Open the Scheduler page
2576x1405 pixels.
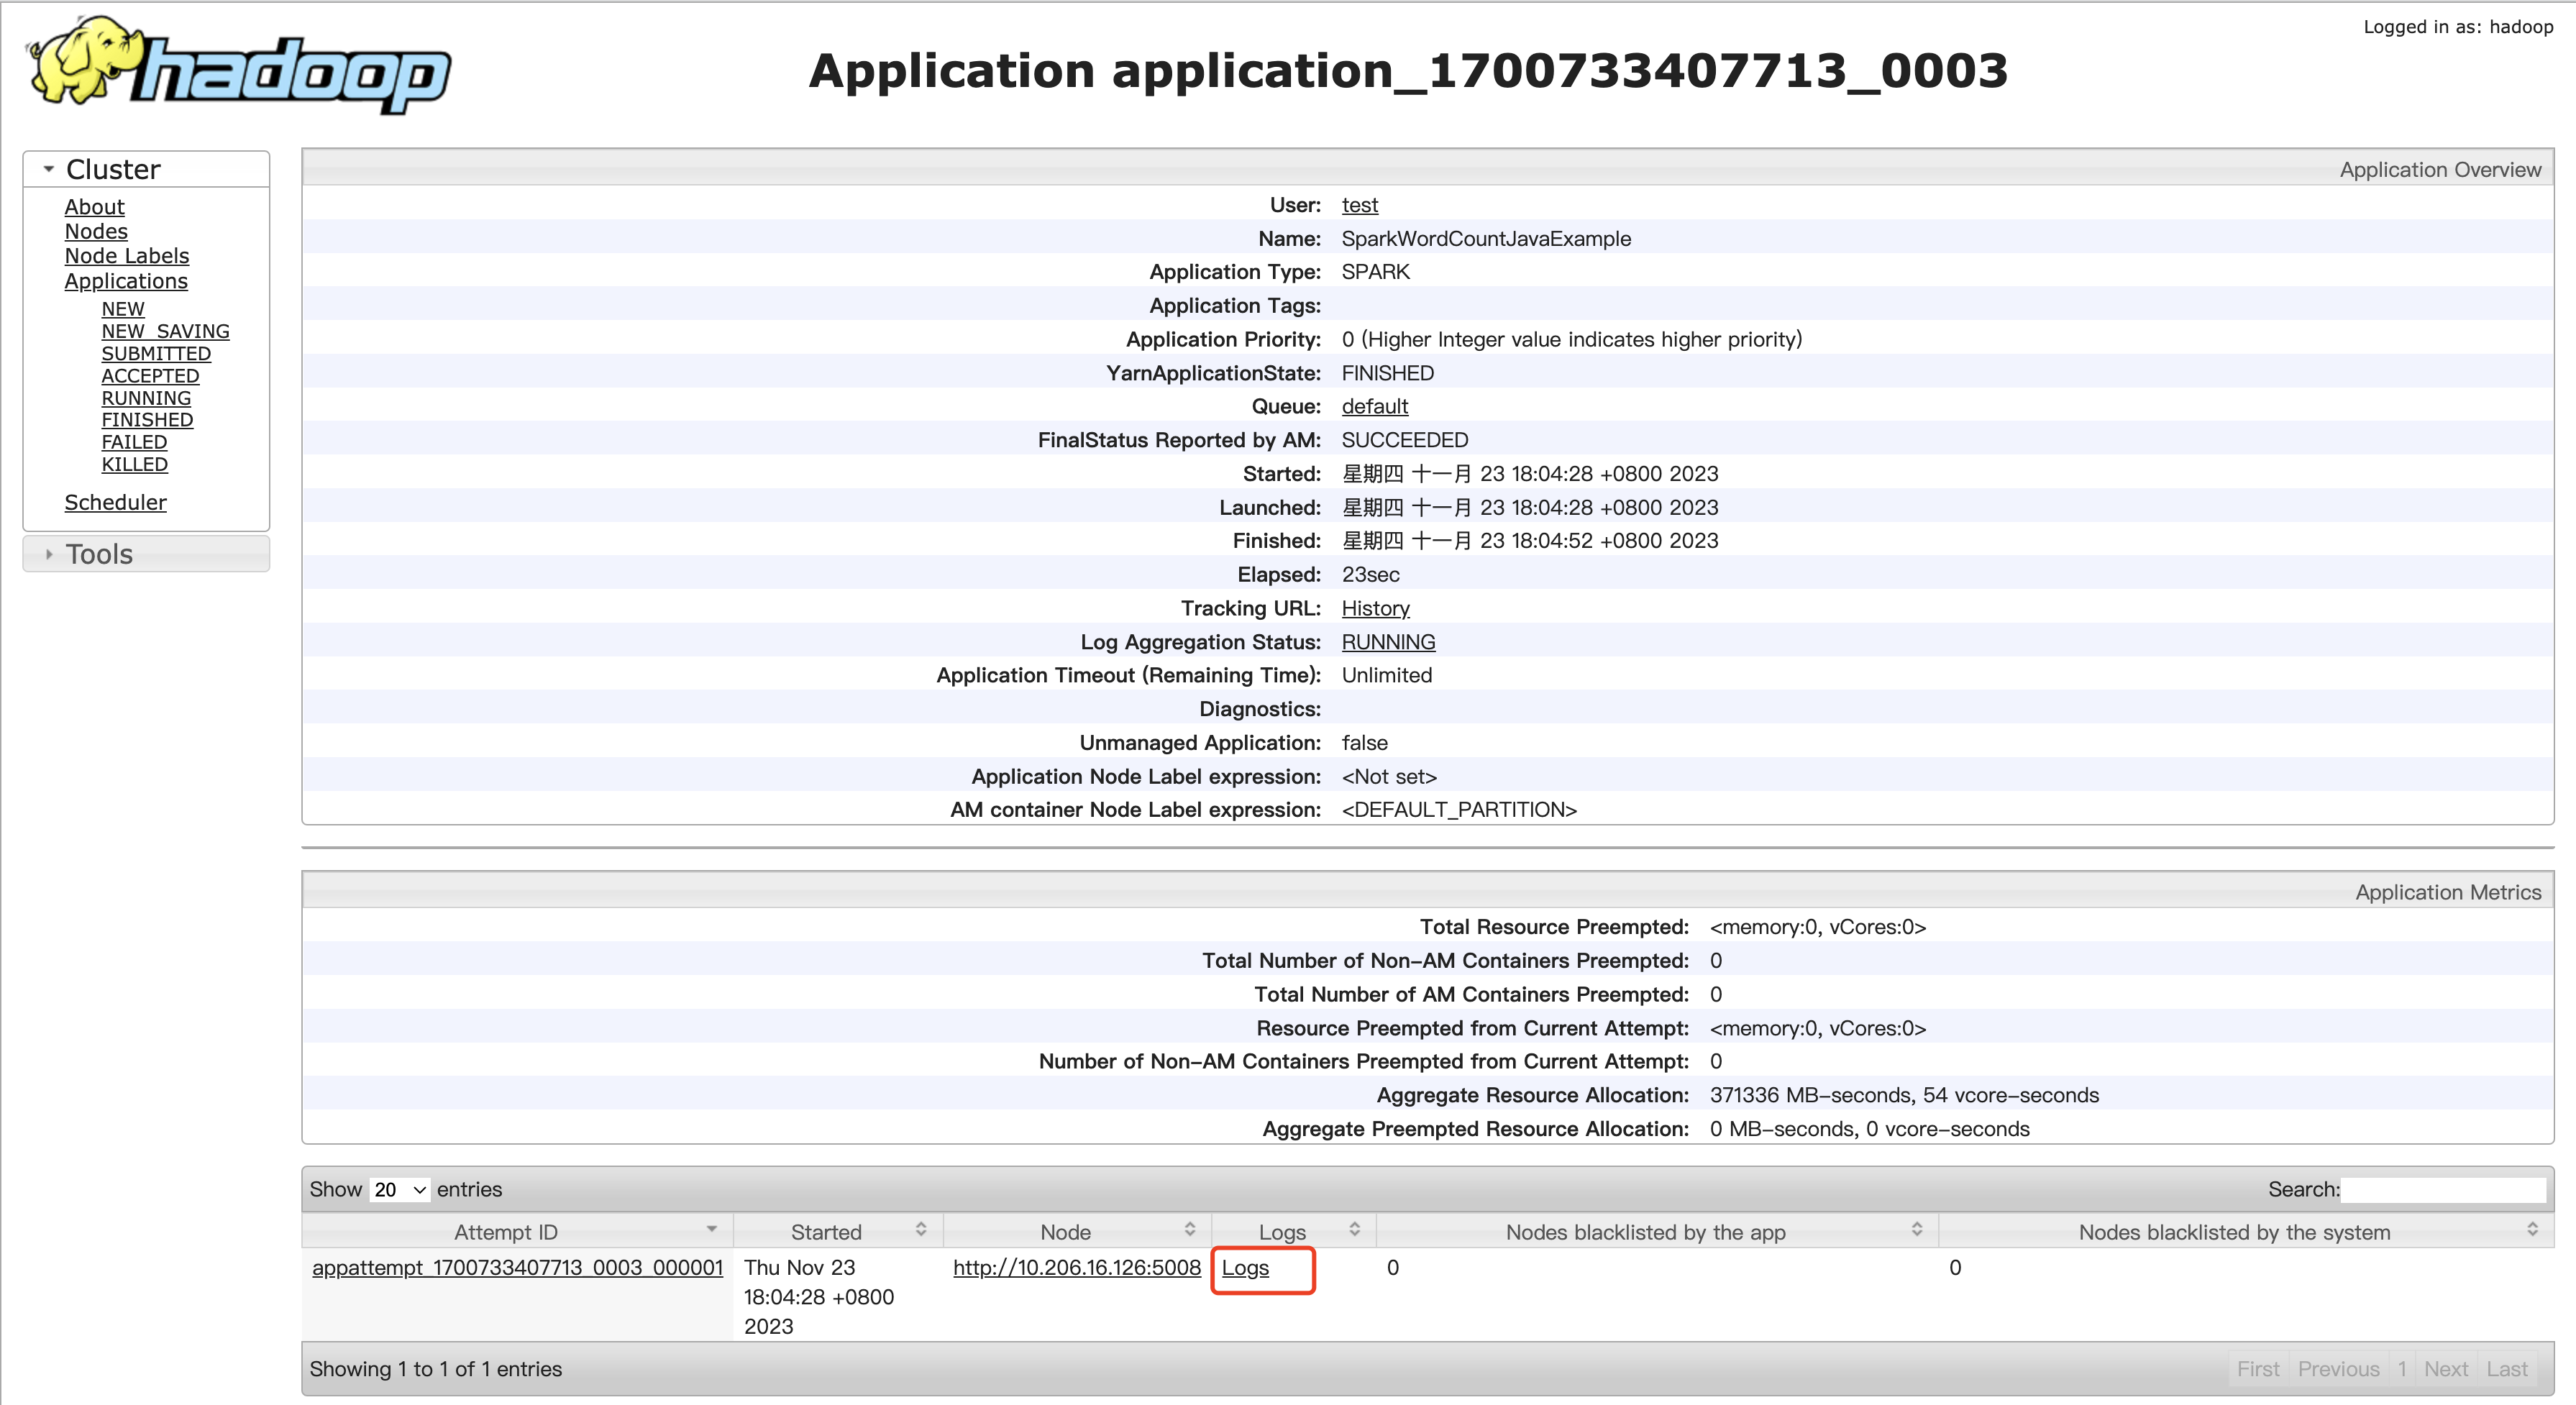(115, 502)
